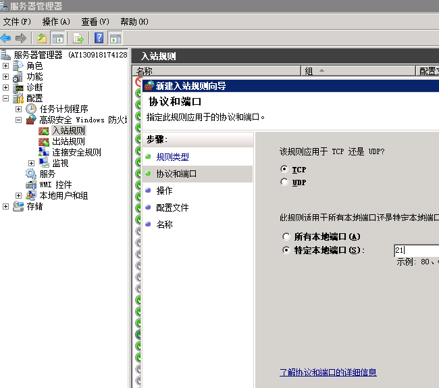Image resolution: width=439 pixels, height=388 pixels.
Task: Open the 操作(A) menu
Action: [56, 22]
